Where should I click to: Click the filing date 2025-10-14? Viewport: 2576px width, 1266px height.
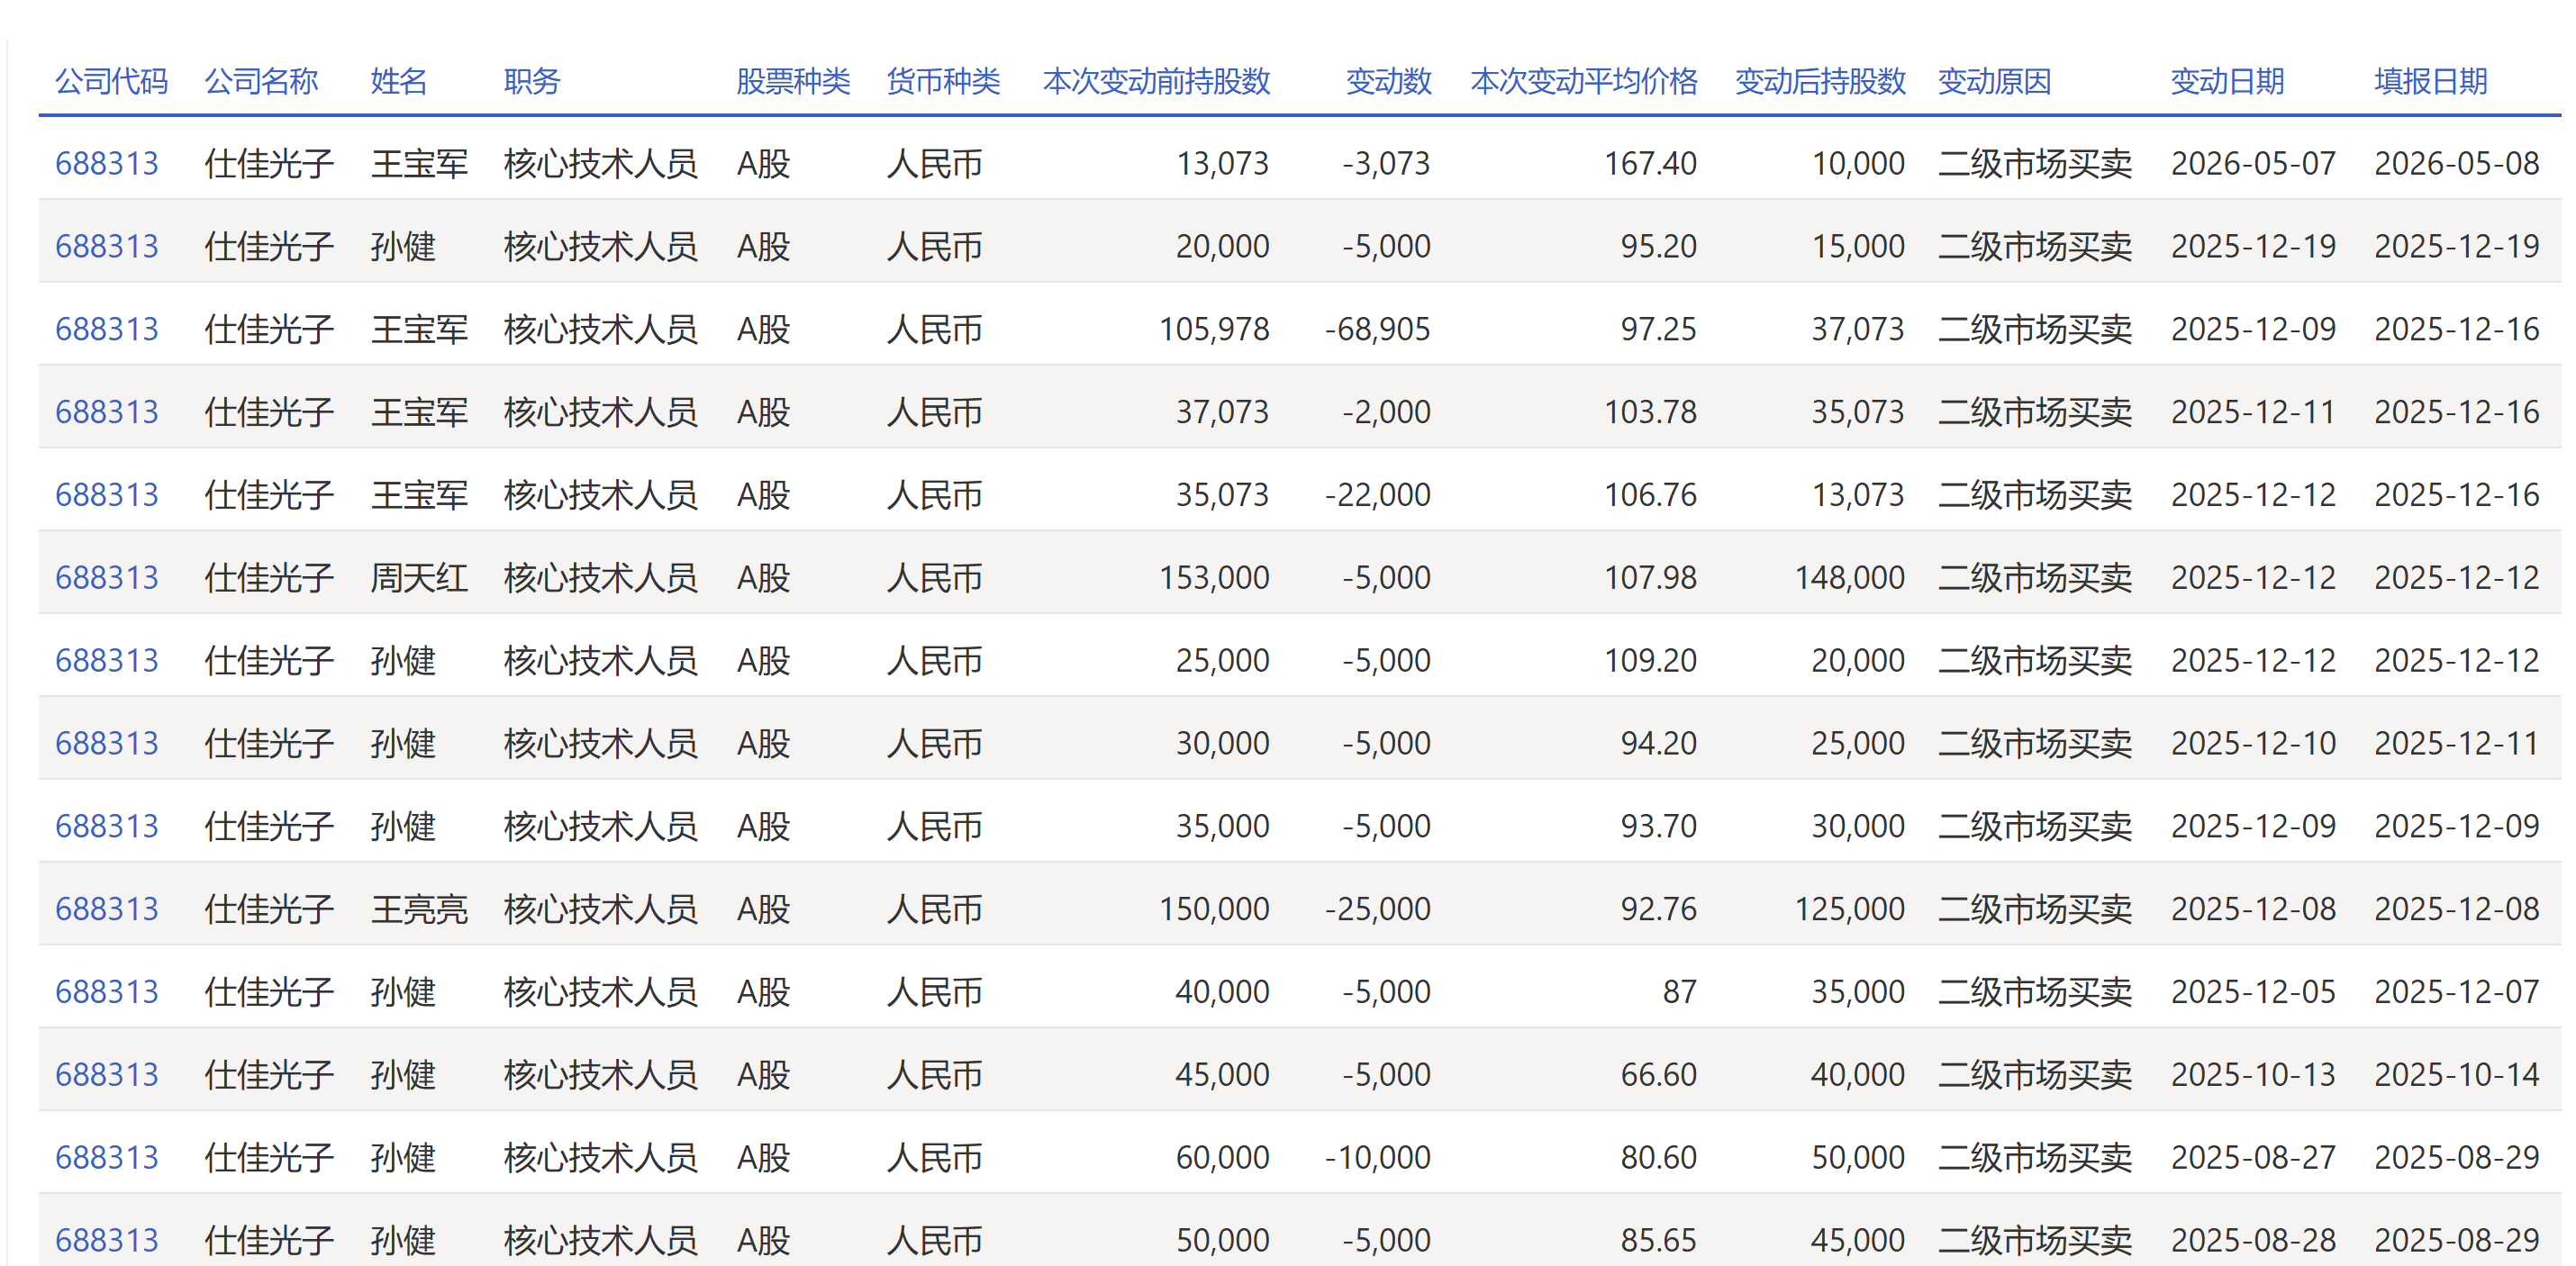(2457, 1075)
